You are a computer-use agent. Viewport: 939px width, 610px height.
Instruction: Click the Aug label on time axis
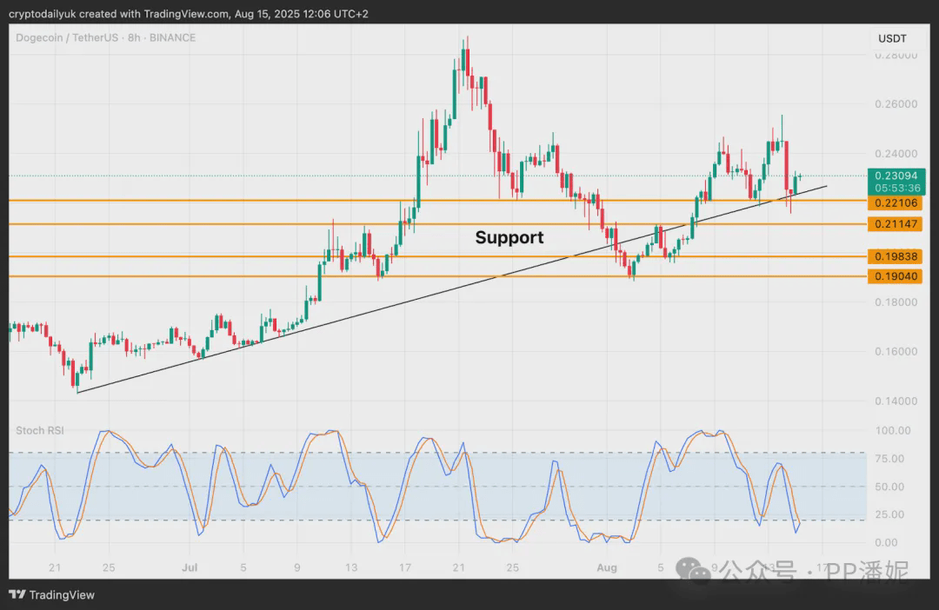(x=607, y=567)
